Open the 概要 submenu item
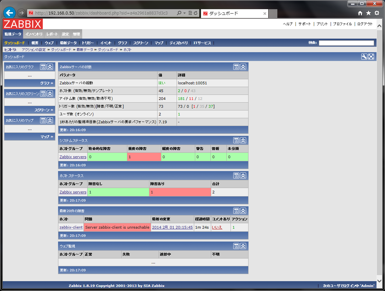Viewport: 385px width, 291px height. [35, 43]
